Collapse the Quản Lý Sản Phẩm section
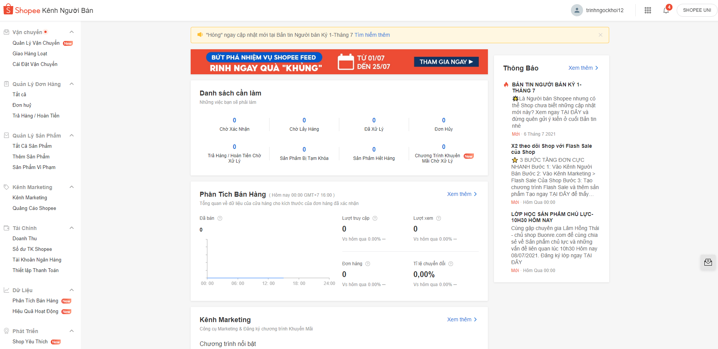 [72, 135]
